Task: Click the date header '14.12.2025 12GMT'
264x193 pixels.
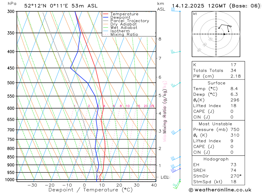Action: [x=199, y=6]
